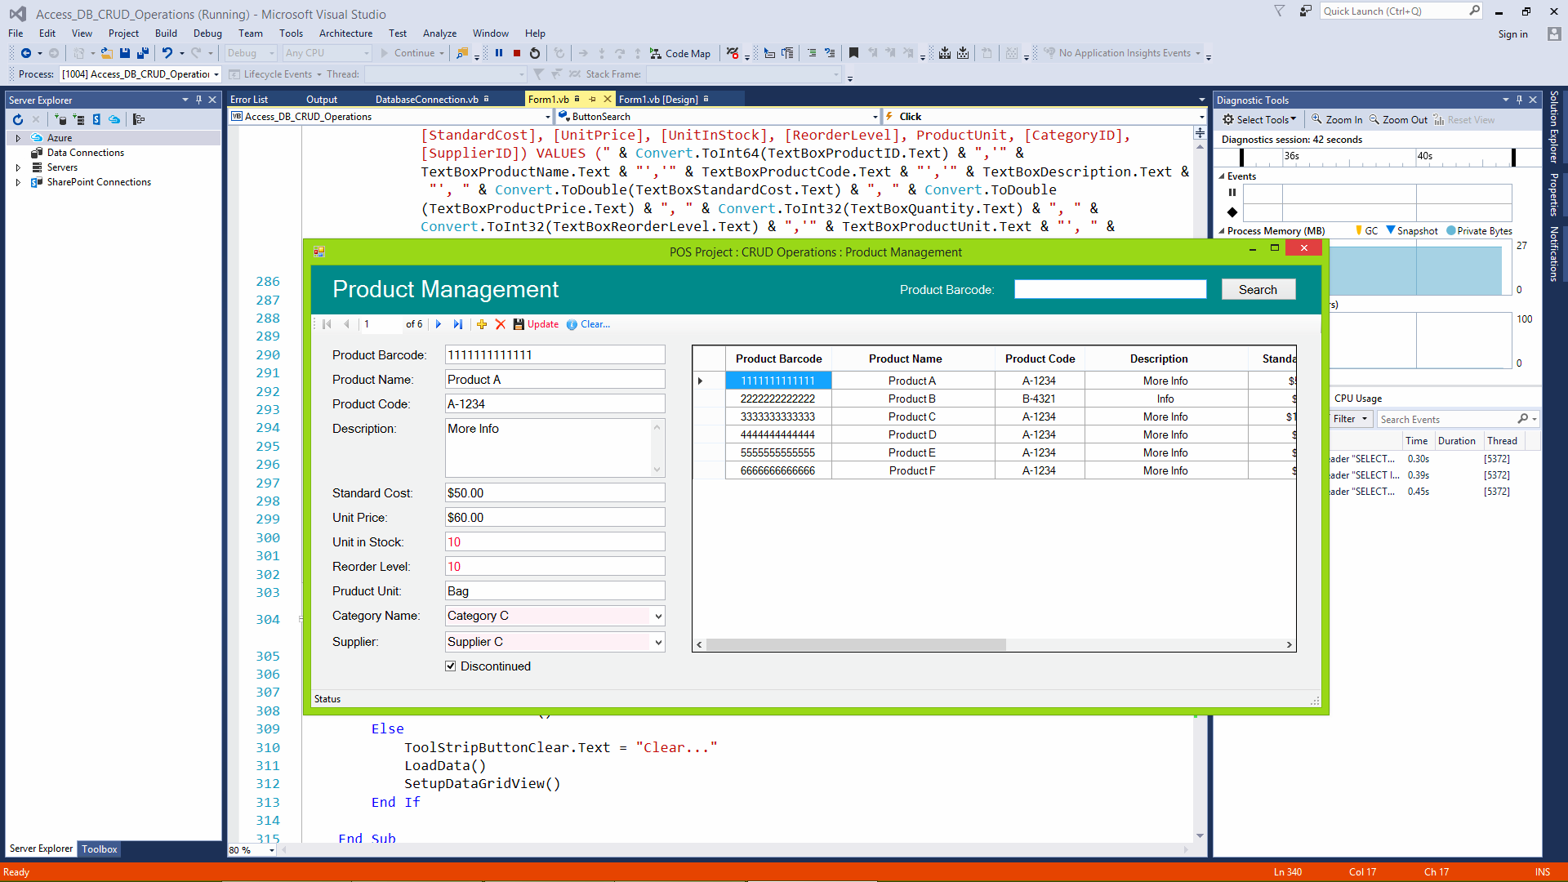Image resolution: width=1568 pixels, height=882 pixels.
Task: Open the ButtonSearch member dropdown
Action: tap(875, 117)
